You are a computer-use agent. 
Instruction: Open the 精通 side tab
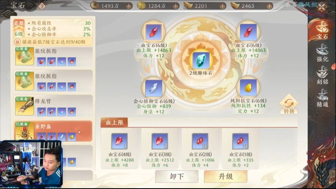(322, 98)
